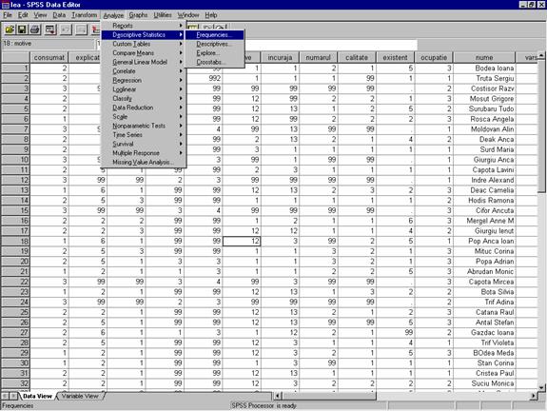Screen dimensions: 547x411
Task: Click vertical scrollbar down arrow
Action: [x=541, y=387]
